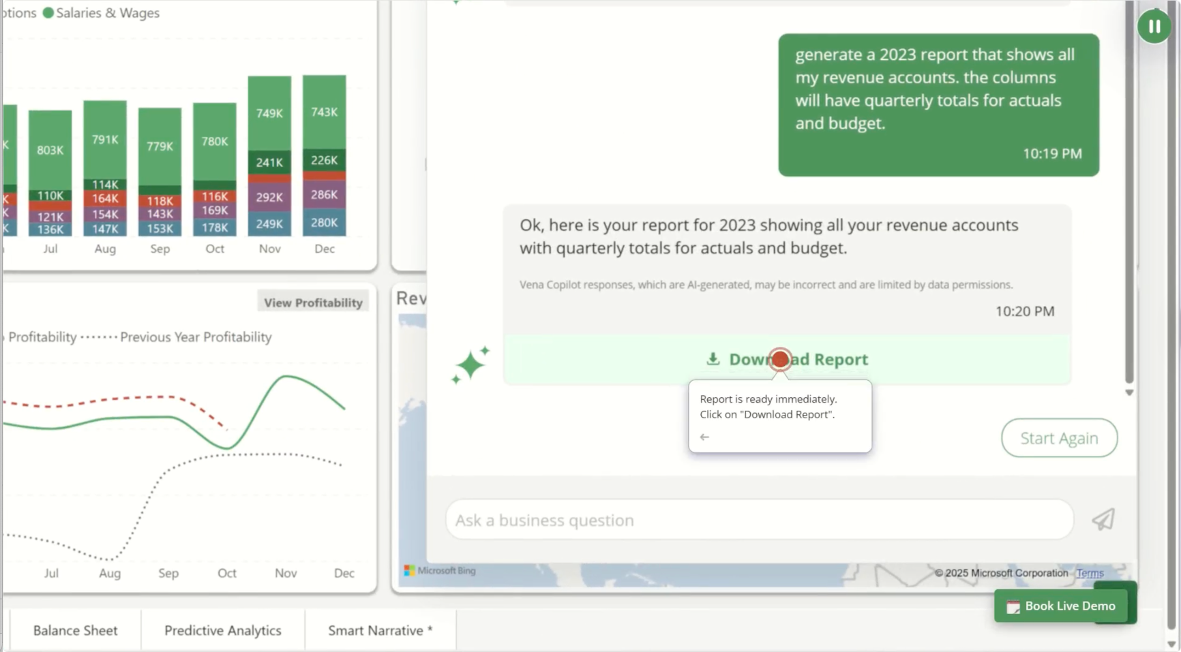Pause the demo playback
The width and height of the screenshot is (1181, 652).
click(1154, 26)
